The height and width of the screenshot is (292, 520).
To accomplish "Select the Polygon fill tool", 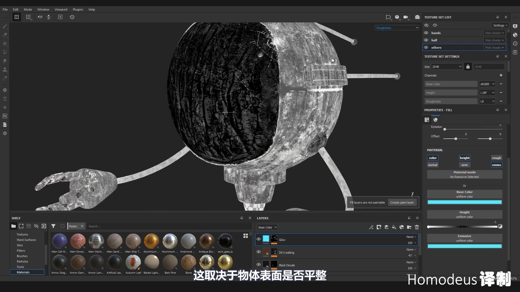I will (x=5, y=52).
